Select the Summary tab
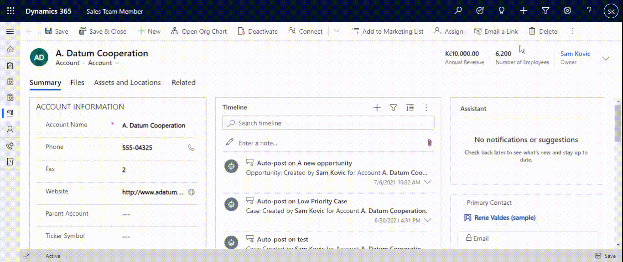Viewport: 623px width, 262px height. click(x=45, y=83)
